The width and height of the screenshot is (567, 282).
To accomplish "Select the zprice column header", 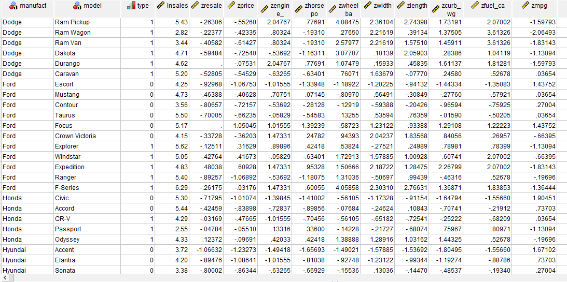I will point(241,9).
